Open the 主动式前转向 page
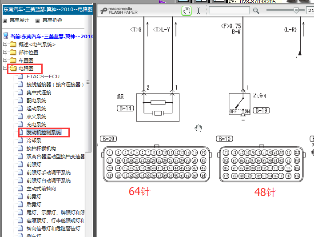This screenshot has width=314, height=237. [x=41, y=189]
